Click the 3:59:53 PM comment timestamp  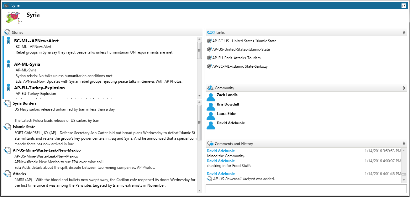pyautogui.click(x=383, y=151)
